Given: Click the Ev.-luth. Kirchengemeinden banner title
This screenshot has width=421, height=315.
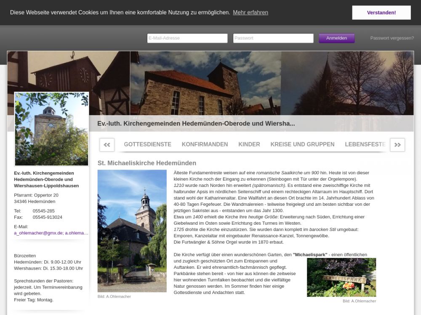Looking at the screenshot, I should [196, 124].
